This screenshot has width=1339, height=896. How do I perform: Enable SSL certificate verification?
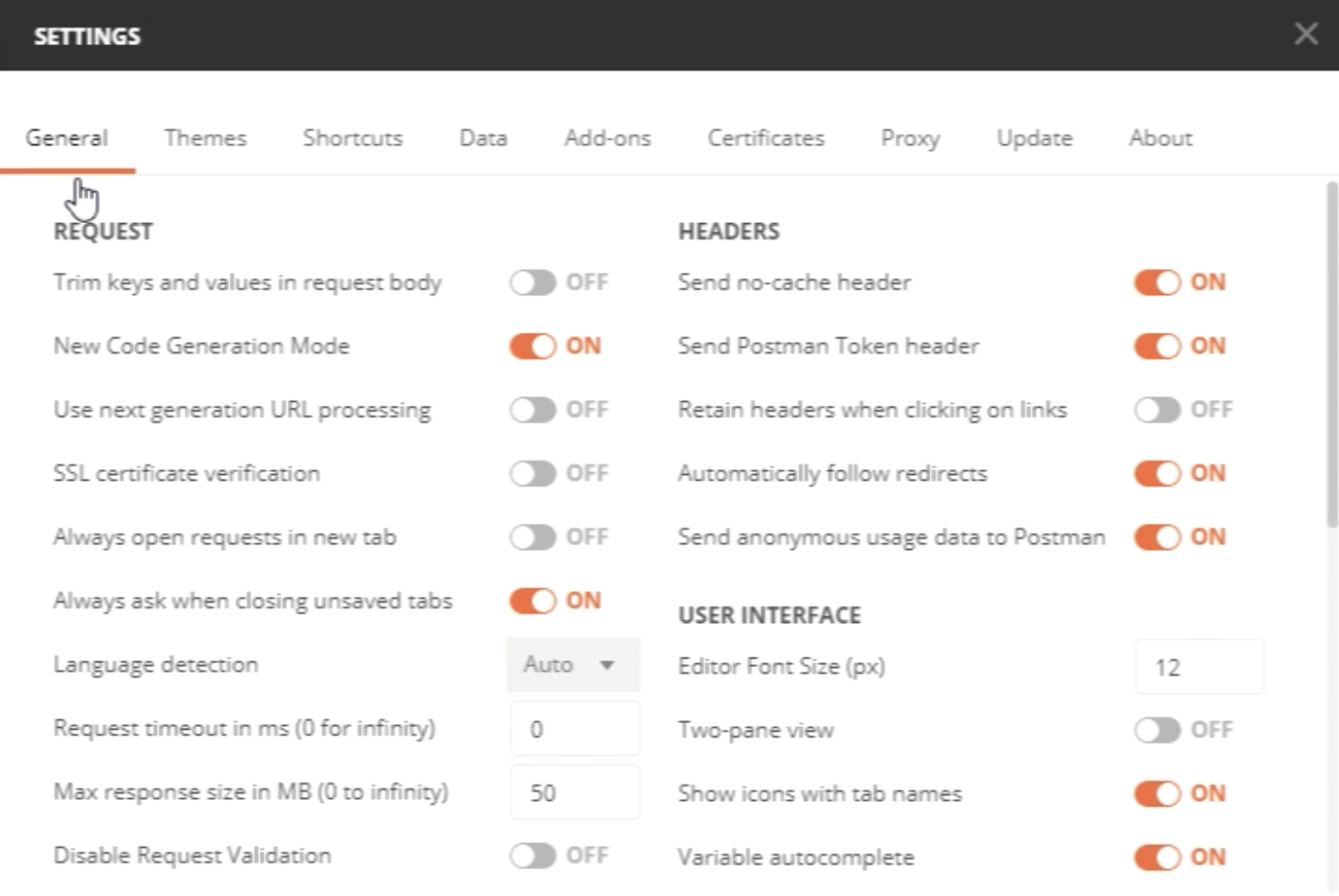pyautogui.click(x=533, y=473)
